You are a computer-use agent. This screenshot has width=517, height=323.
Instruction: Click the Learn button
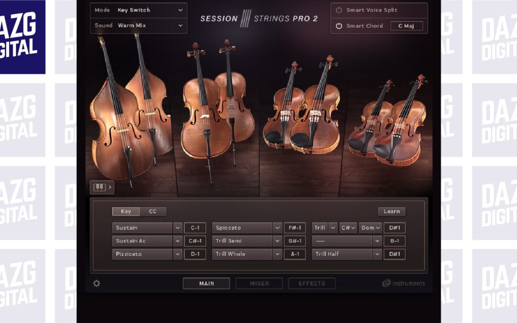392,212
